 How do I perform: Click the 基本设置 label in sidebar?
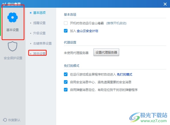point(13,30)
